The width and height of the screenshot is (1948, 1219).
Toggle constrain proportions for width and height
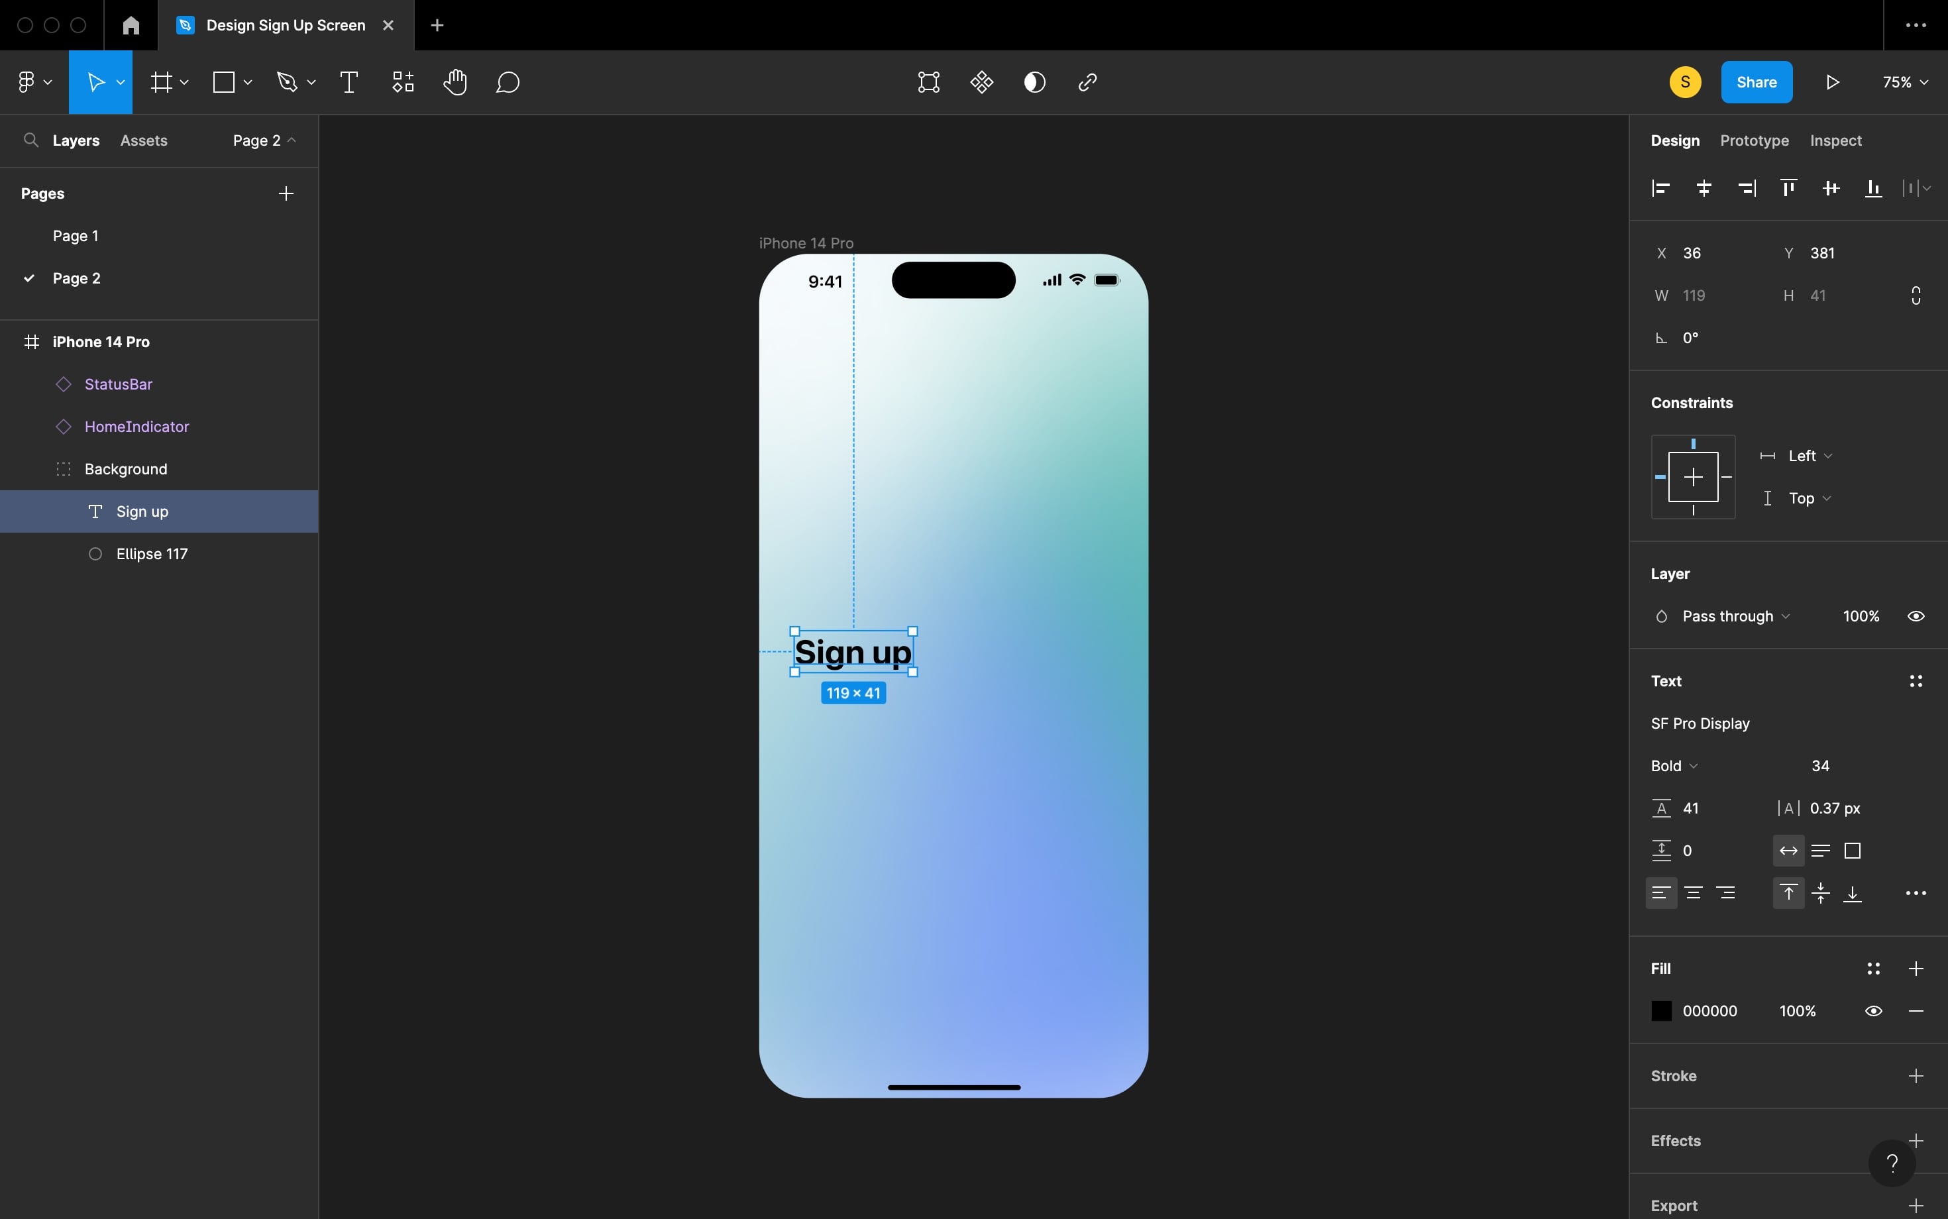[1915, 295]
